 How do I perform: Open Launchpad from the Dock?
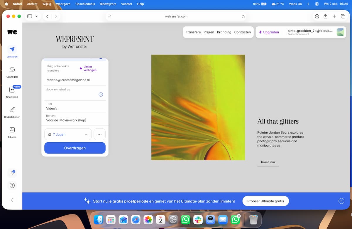click(x=111, y=219)
